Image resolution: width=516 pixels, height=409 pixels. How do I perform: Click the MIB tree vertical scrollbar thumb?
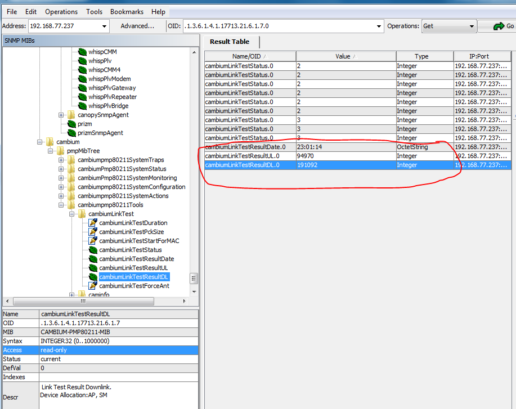click(194, 278)
